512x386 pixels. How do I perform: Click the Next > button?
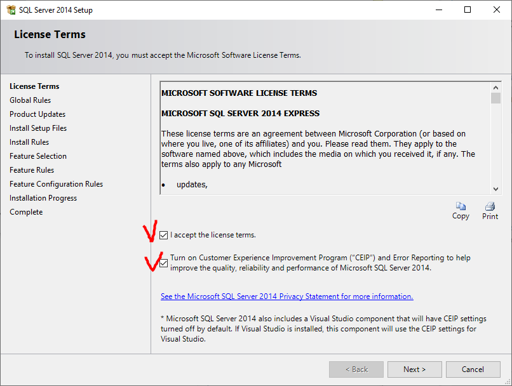click(x=414, y=369)
